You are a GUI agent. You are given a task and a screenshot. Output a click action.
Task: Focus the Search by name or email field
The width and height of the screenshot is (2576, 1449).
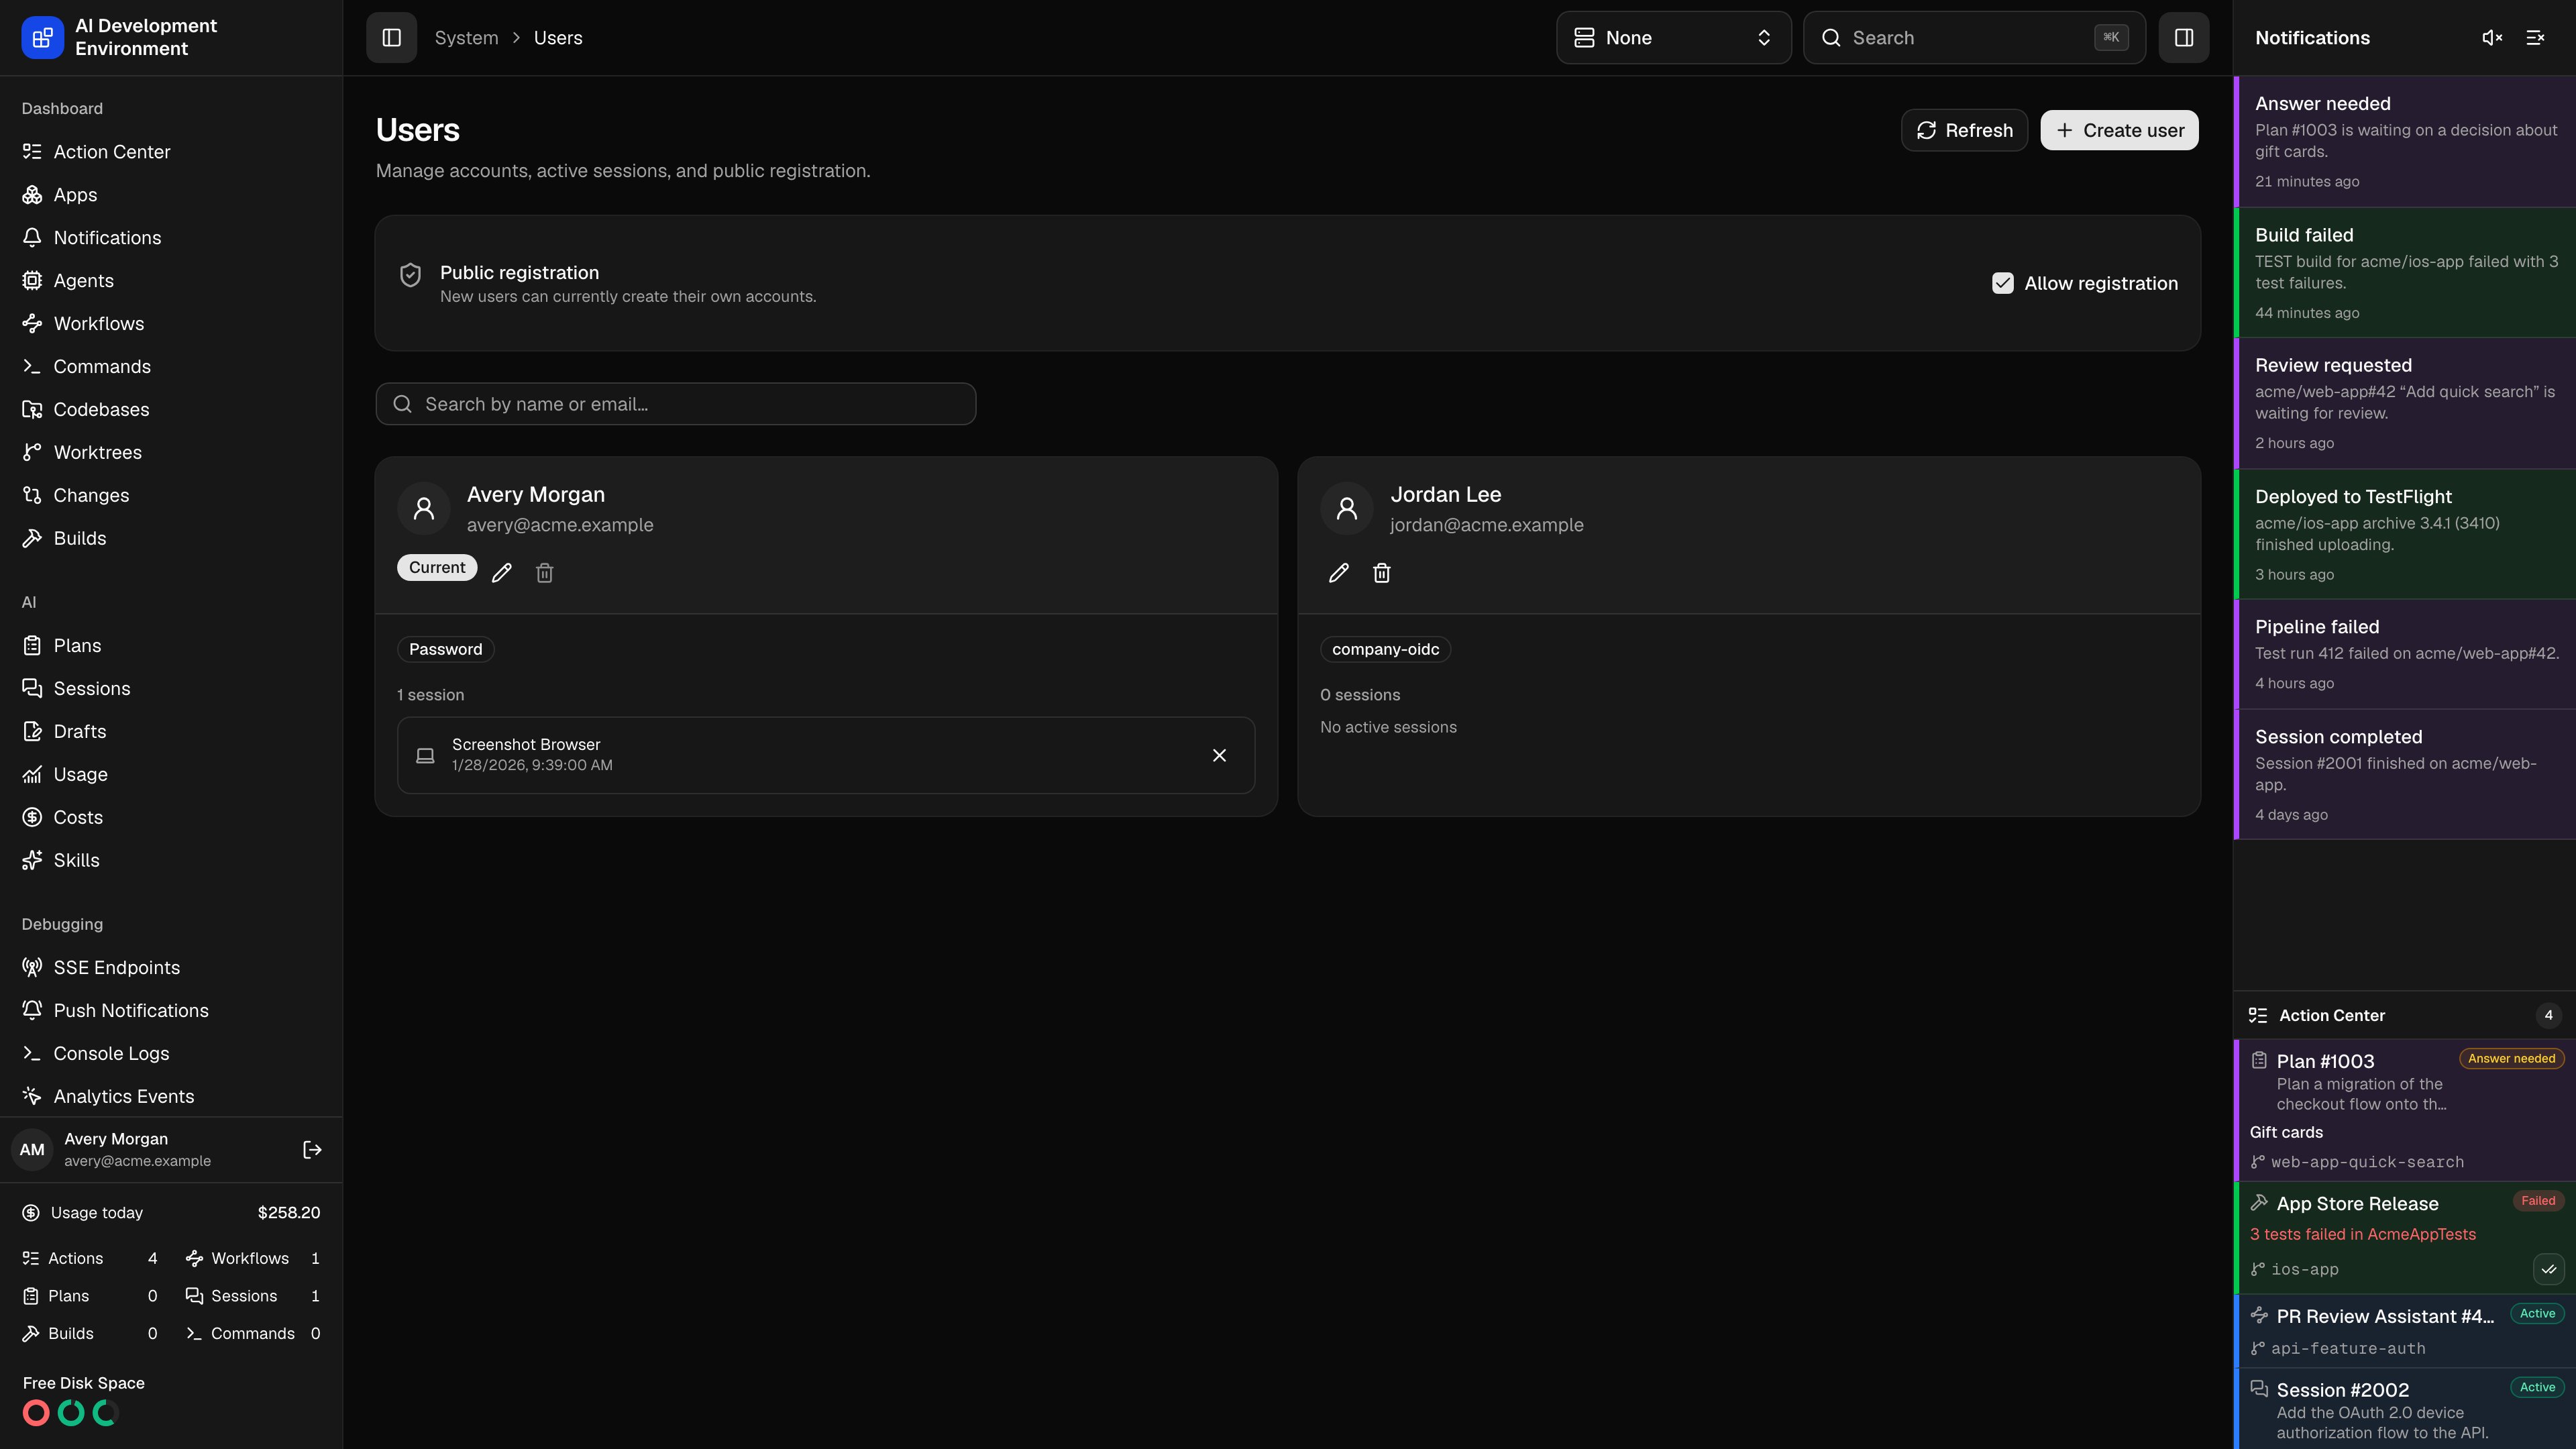click(x=676, y=404)
